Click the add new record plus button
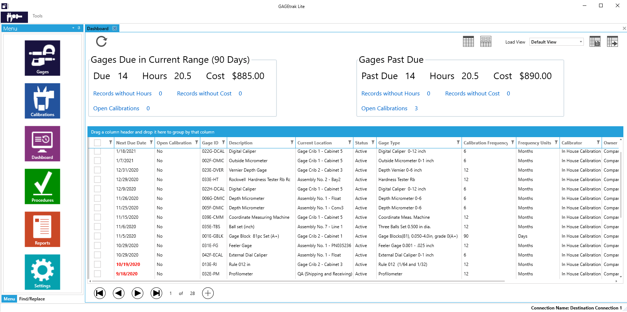627x312 pixels. 208,293
